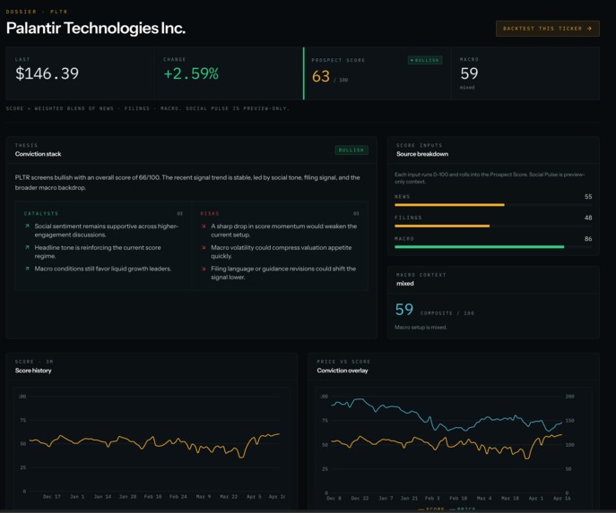Click 'Feb 18' date label in Conviction overlay

(x=458, y=498)
